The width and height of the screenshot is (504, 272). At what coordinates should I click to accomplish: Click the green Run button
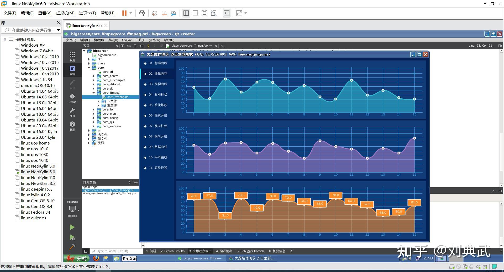(72, 227)
